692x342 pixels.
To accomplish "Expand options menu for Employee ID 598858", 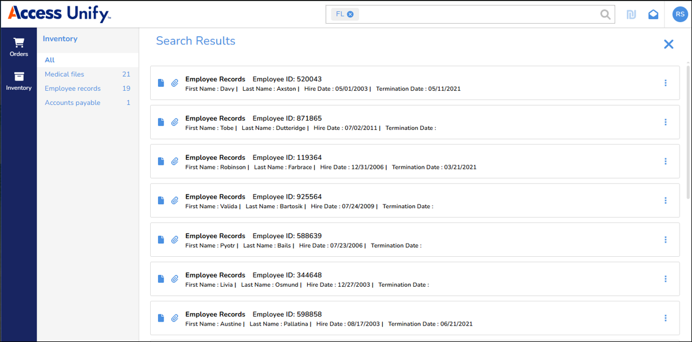I will pos(665,318).
